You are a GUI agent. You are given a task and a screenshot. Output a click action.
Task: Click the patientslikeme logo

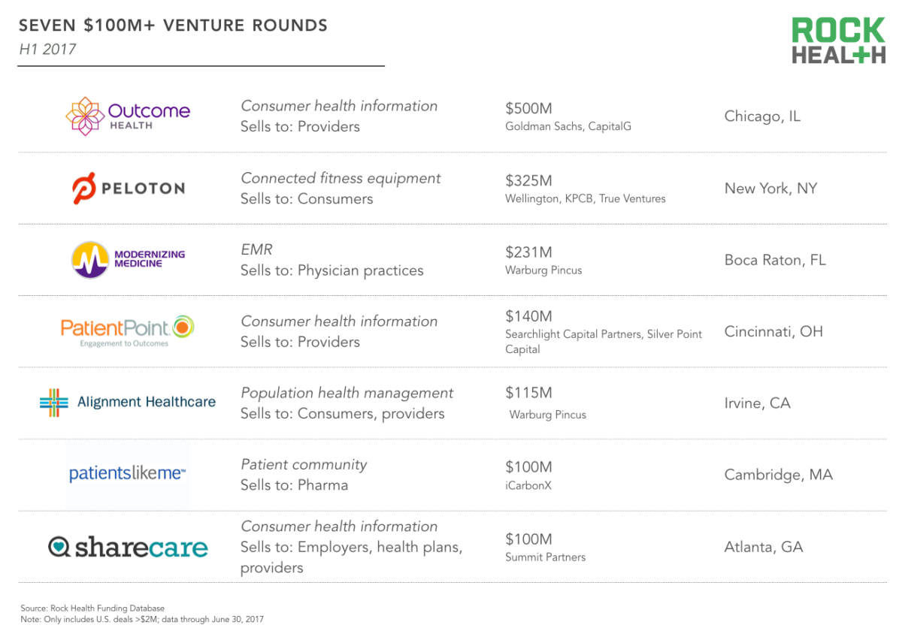pos(128,474)
